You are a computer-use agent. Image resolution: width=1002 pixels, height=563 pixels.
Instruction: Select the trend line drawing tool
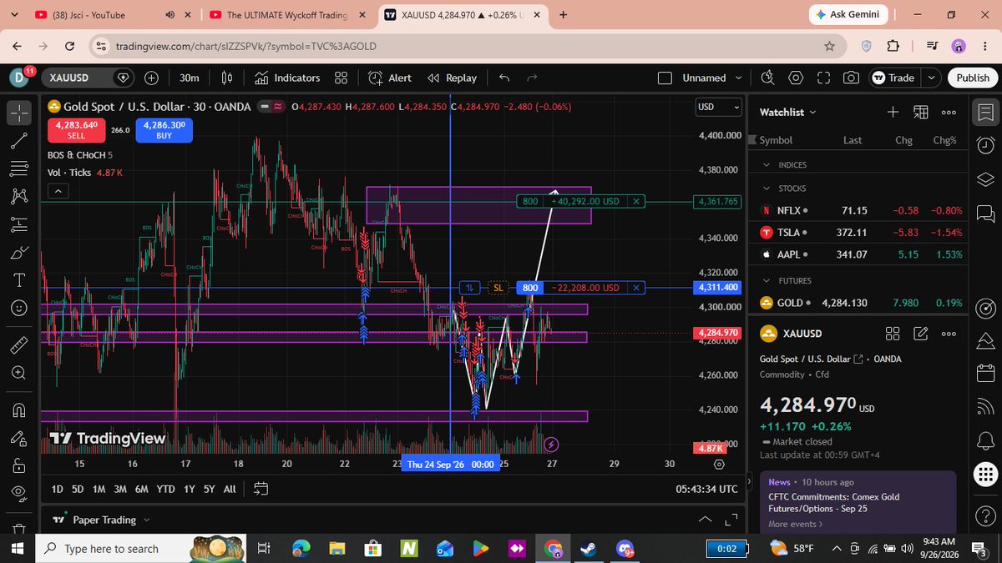coord(19,140)
